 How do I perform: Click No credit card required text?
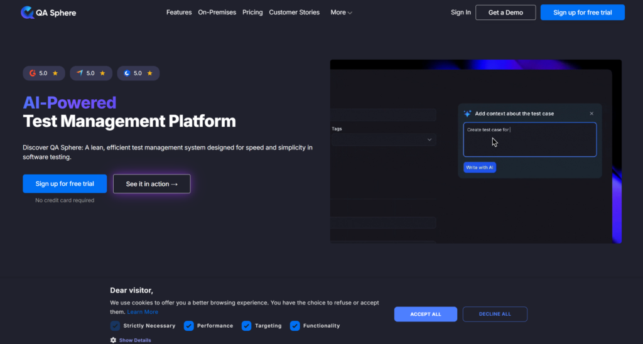65,200
